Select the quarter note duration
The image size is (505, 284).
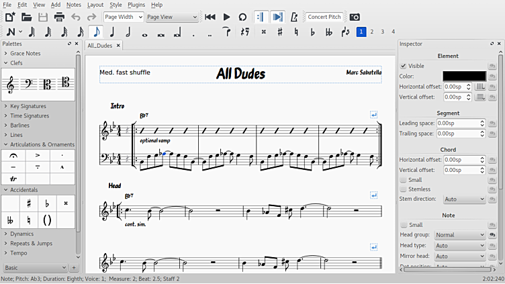(112, 32)
